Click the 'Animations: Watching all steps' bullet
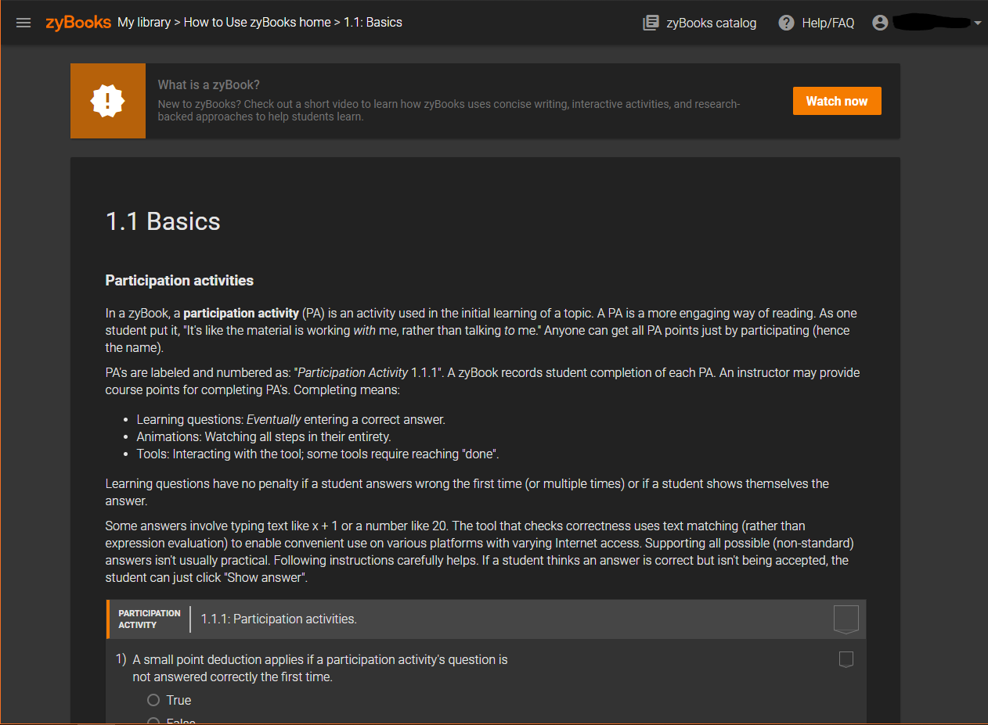This screenshot has width=988, height=725. (264, 436)
